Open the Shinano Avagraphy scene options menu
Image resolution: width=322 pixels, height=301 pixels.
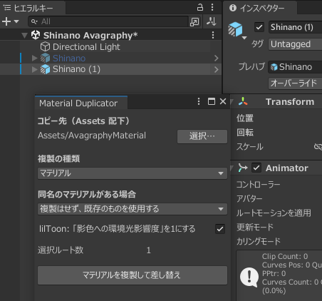tap(213, 35)
